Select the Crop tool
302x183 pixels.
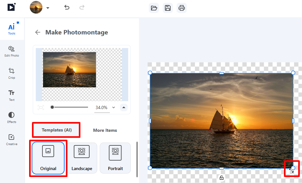[12, 73]
